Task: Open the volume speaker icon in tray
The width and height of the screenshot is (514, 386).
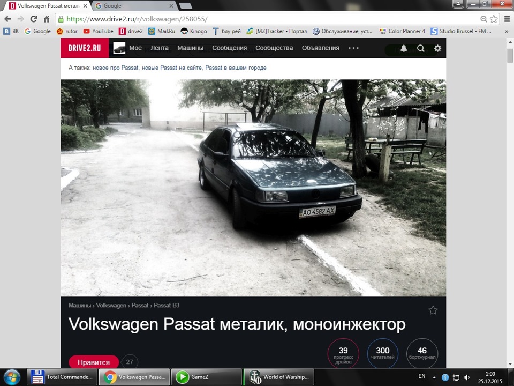Action: coord(467,377)
